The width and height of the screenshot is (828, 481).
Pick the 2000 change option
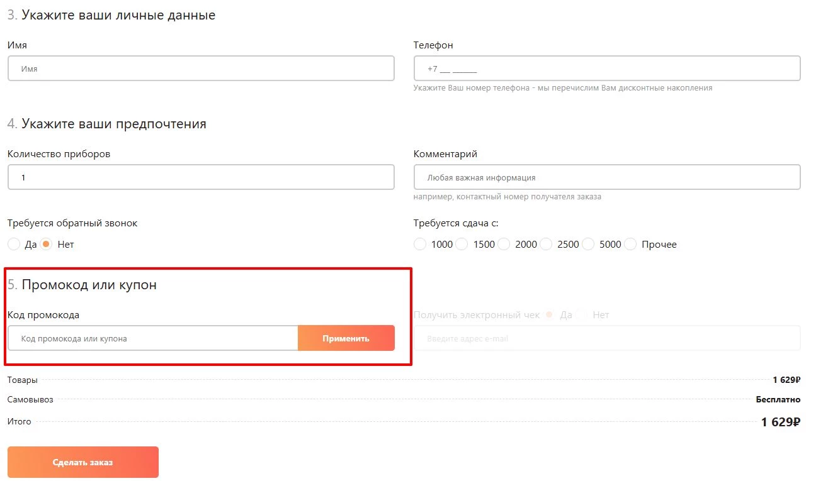pyautogui.click(x=504, y=244)
